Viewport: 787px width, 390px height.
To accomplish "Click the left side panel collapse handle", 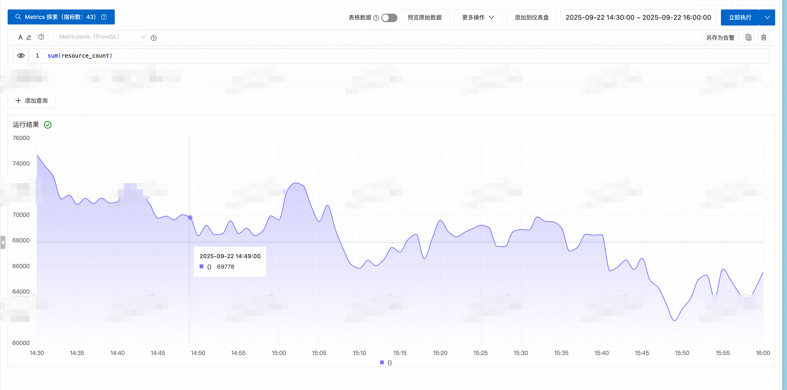I will point(3,242).
